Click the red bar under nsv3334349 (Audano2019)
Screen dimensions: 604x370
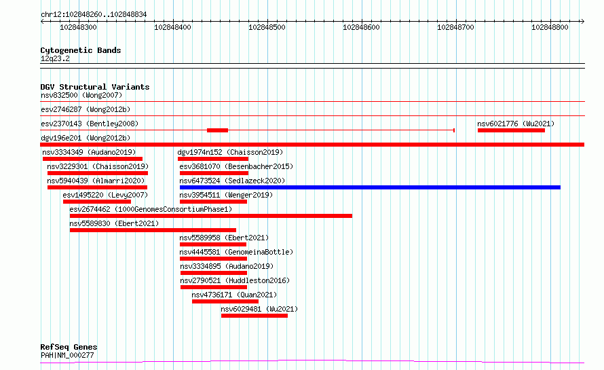point(92,159)
